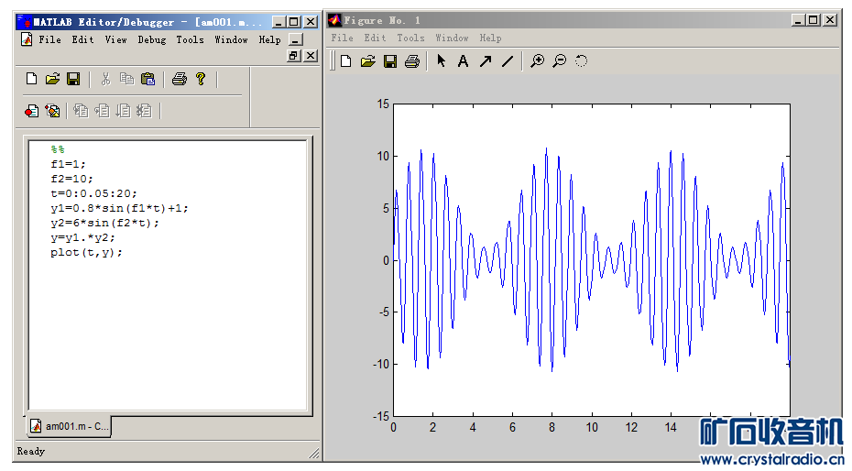
Task: Select the text 'A' annotation tool in Figure
Action: pos(463,61)
